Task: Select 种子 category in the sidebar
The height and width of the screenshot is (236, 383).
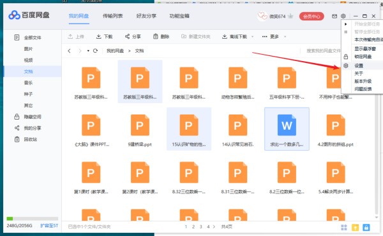Action: pos(28,94)
